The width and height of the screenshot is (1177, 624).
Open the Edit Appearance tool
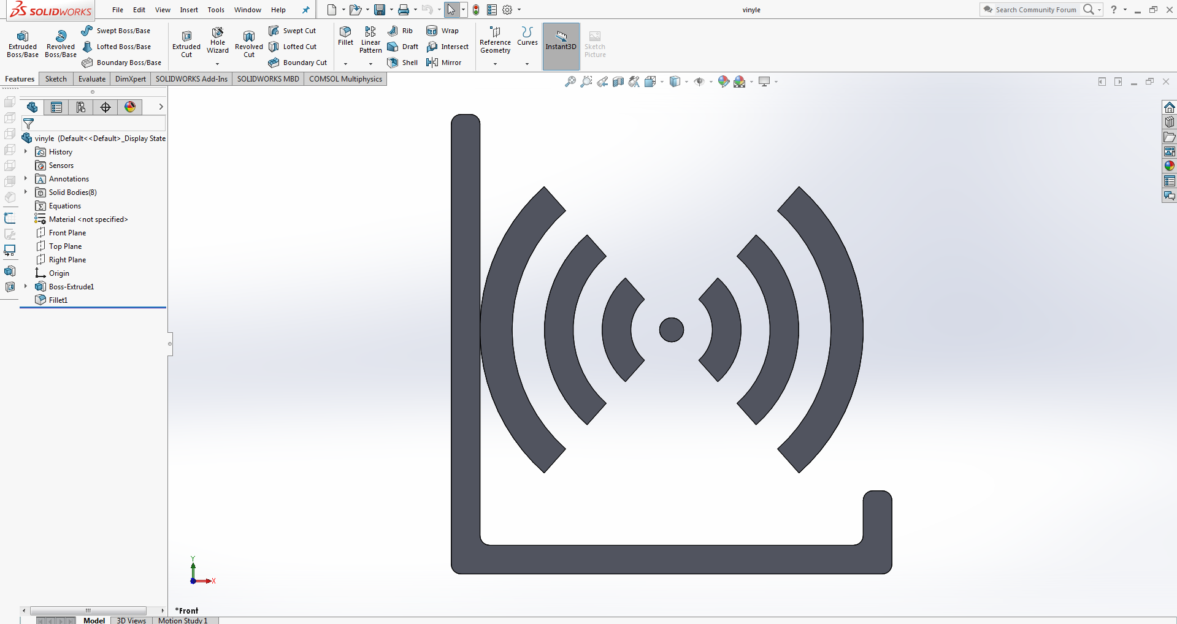724,82
